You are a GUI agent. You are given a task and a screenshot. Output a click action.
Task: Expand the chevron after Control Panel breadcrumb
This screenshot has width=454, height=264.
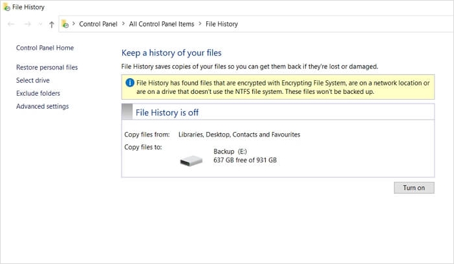[123, 24]
